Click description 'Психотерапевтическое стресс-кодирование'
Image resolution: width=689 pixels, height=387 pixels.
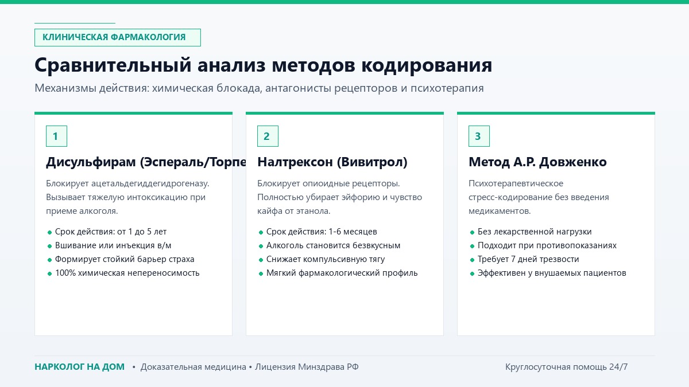tap(539, 197)
